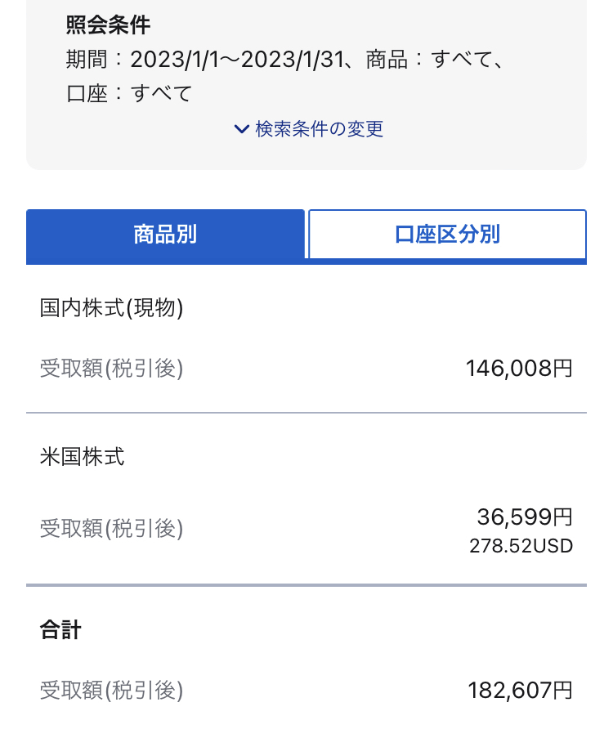Click the 照会条件 heading
Viewport: 613px width, 747px height.
pos(108,25)
